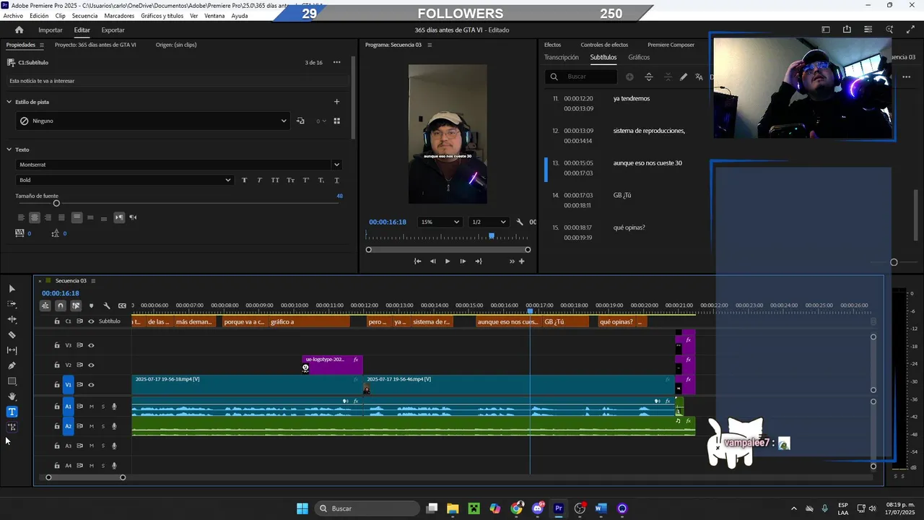Switch to Exportar workspace
The image size is (924, 520).
pos(113,30)
